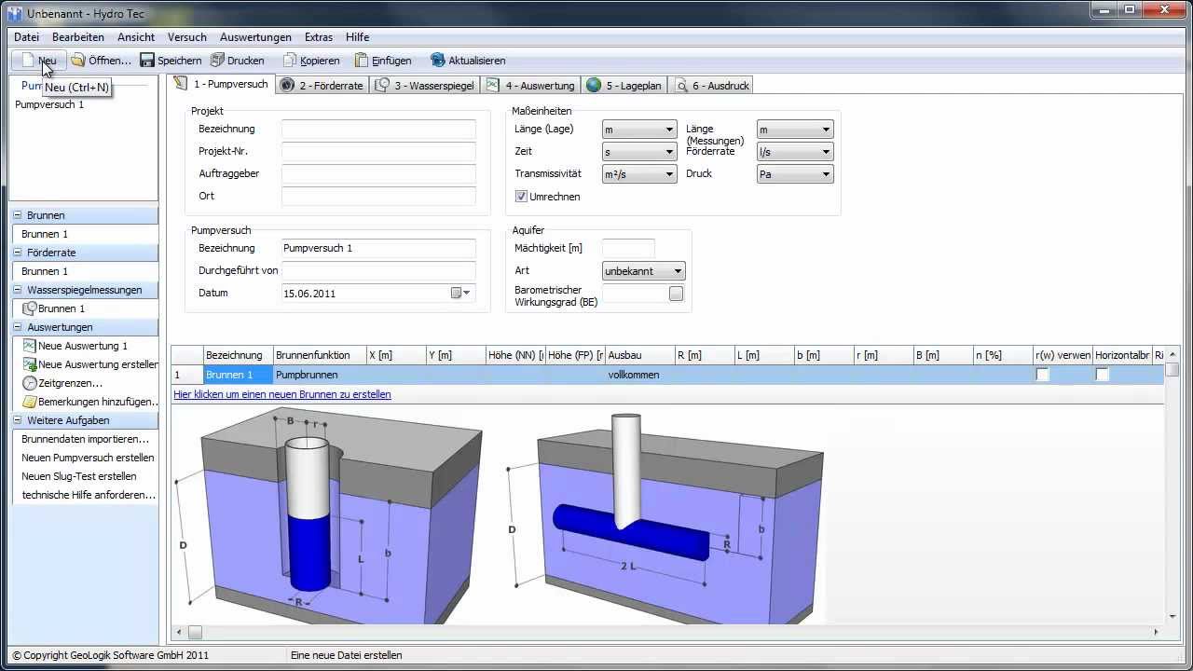Open the Länge (Lage) unit dropdown
This screenshot has width=1193, height=671.
(x=639, y=130)
